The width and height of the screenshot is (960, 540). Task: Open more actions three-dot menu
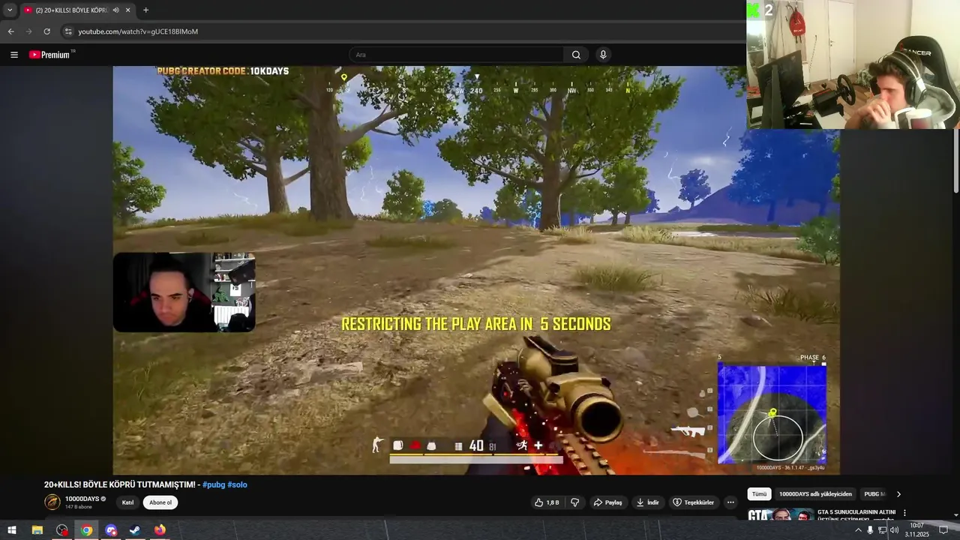(730, 502)
